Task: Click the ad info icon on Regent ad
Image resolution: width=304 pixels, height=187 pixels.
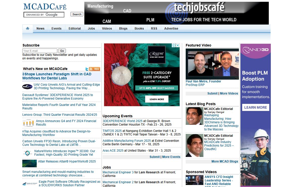Action: (174, 45)
